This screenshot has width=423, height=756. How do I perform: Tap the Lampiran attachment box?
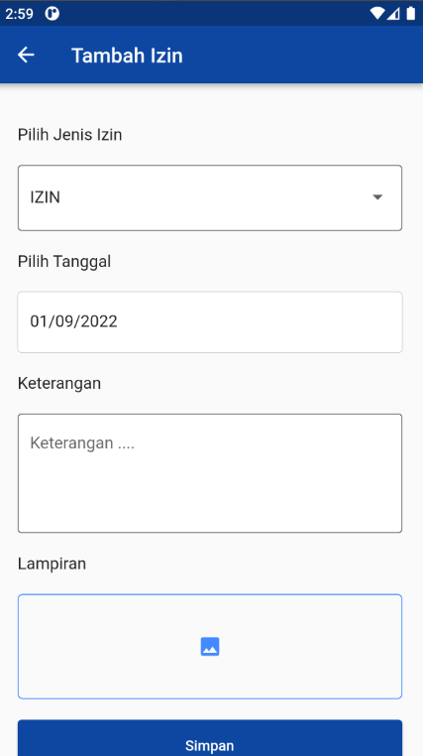[210, 647]
